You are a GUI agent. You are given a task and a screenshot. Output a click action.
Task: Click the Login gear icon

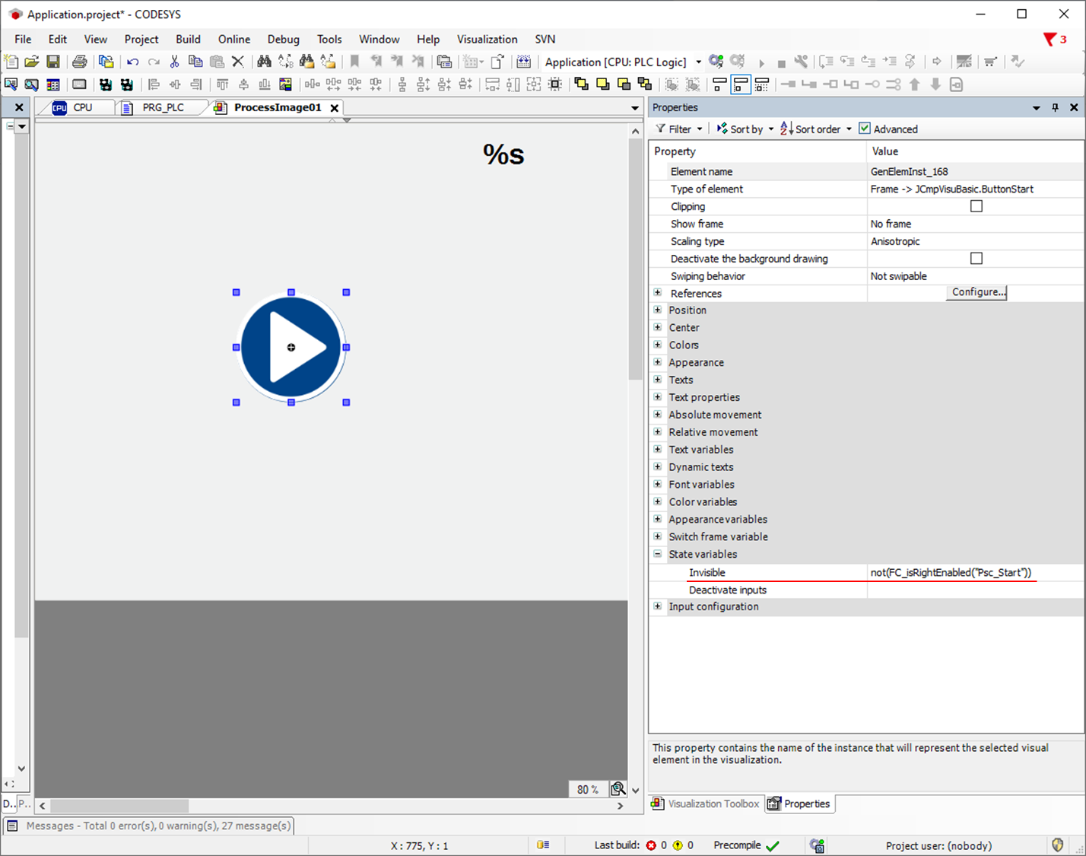click(x=716, y=62)
